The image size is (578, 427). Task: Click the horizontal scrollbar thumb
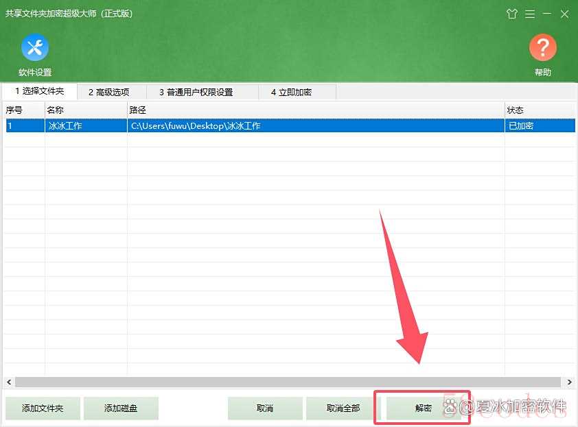pyautogui.click(x=288, y=382)
